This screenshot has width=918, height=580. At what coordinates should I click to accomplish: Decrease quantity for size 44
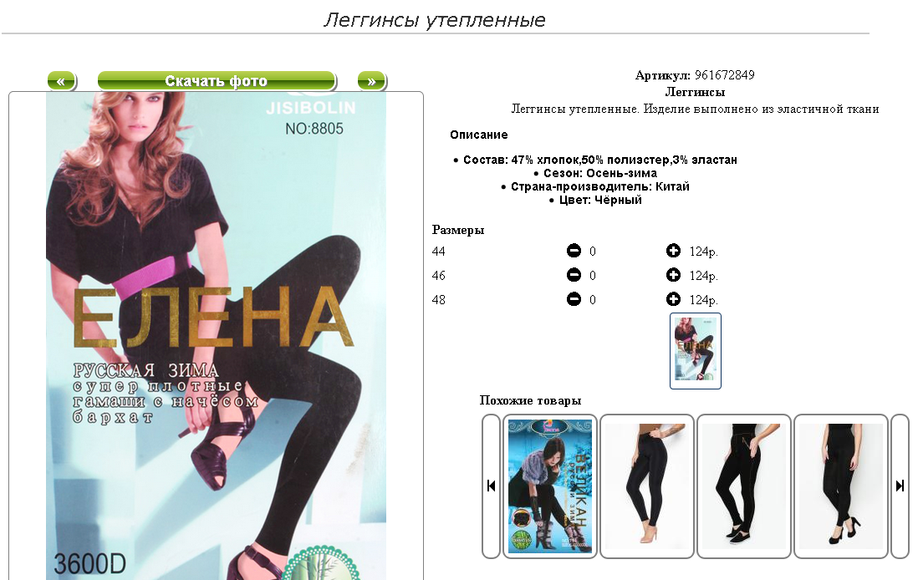pos(574,251)
